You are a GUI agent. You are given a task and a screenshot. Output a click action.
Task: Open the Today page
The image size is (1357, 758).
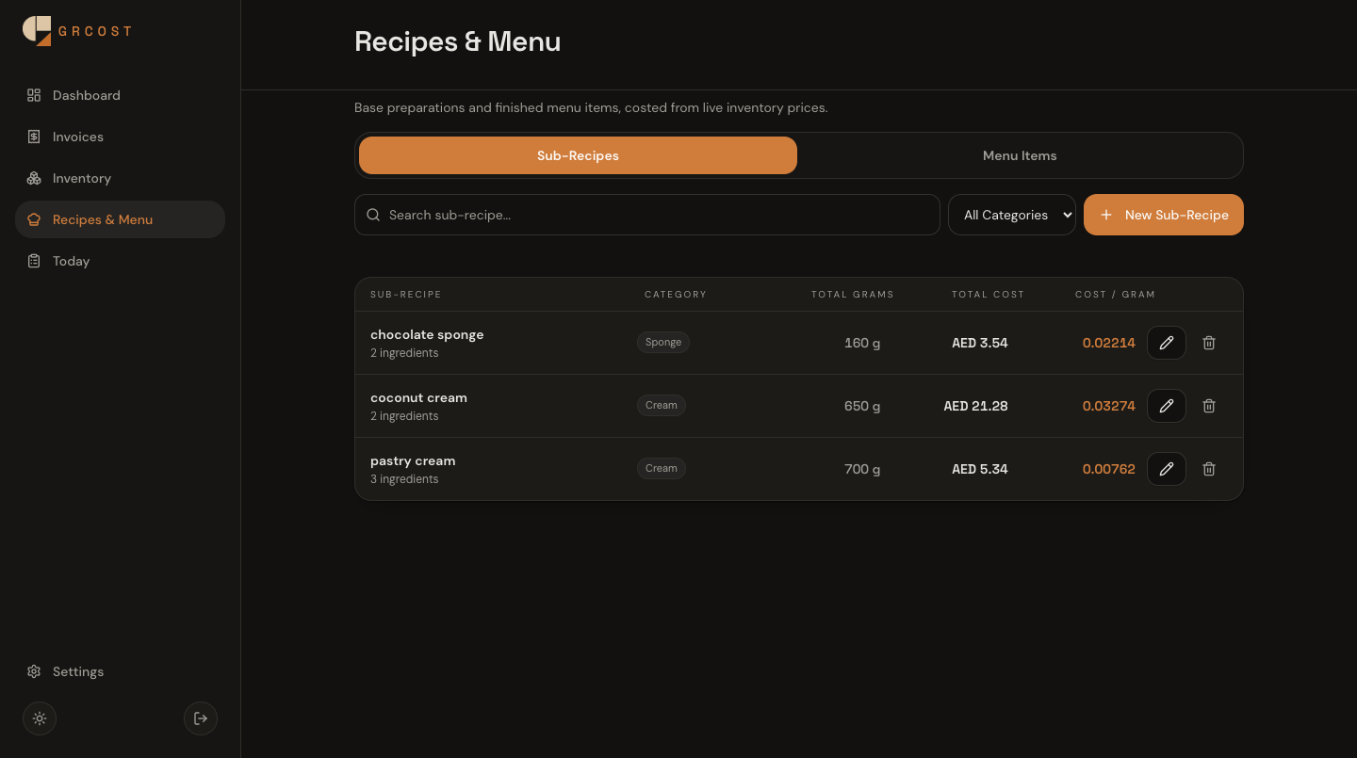[x=120, y=261]
